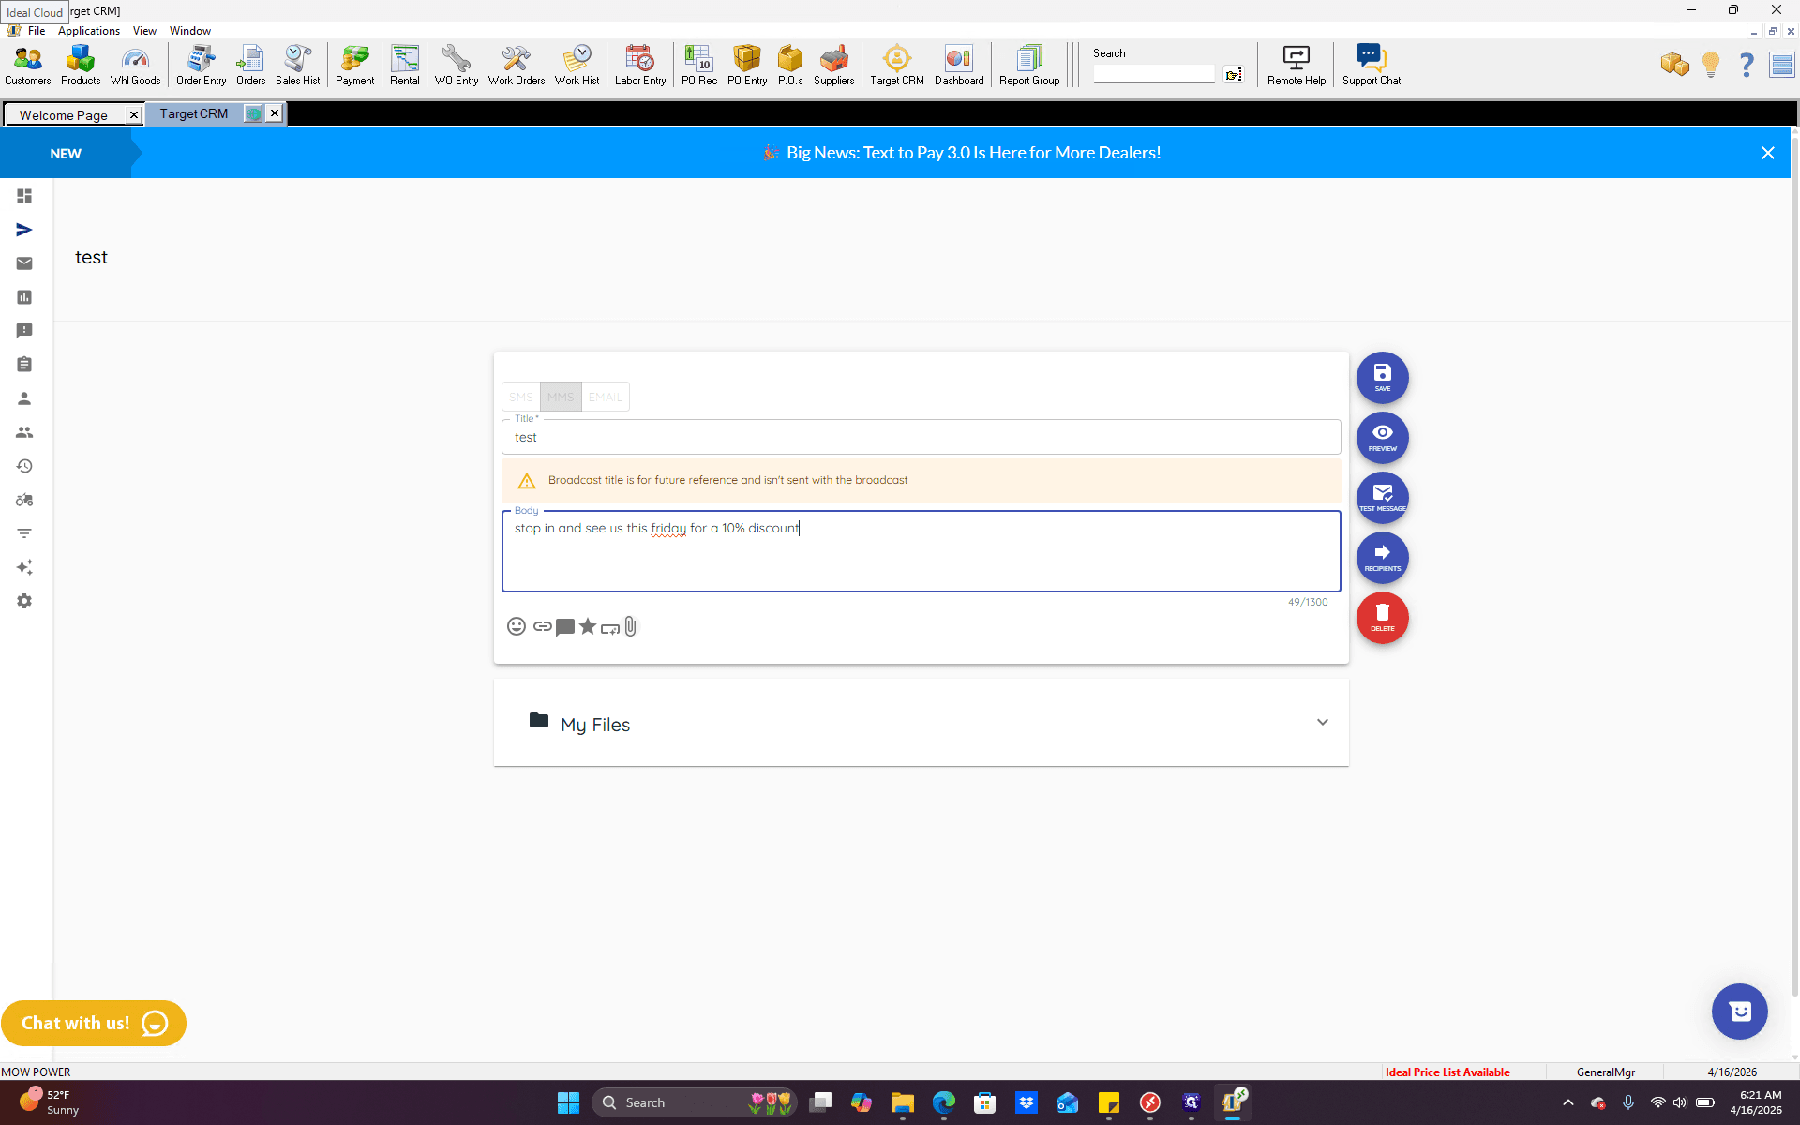Click the round SAVE button
The width and height of the screenshot is (1800, 1125).
point(1382,377)
